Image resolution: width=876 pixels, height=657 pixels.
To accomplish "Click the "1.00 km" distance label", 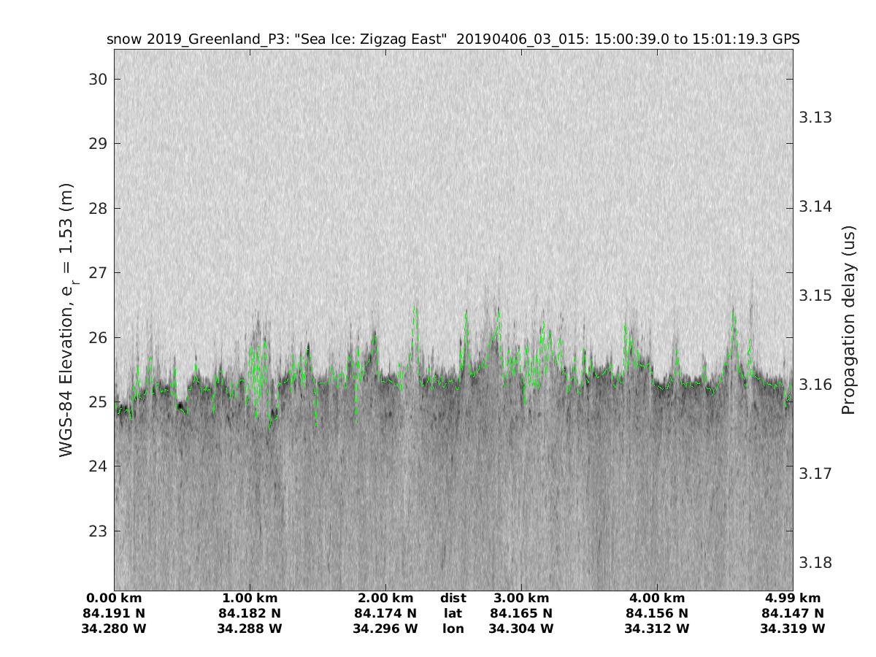I will (250, 599).
